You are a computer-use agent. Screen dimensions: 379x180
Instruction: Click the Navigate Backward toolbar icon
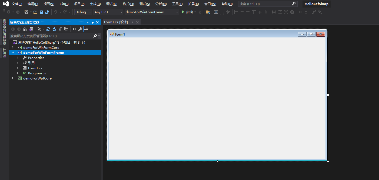point(9,12)
